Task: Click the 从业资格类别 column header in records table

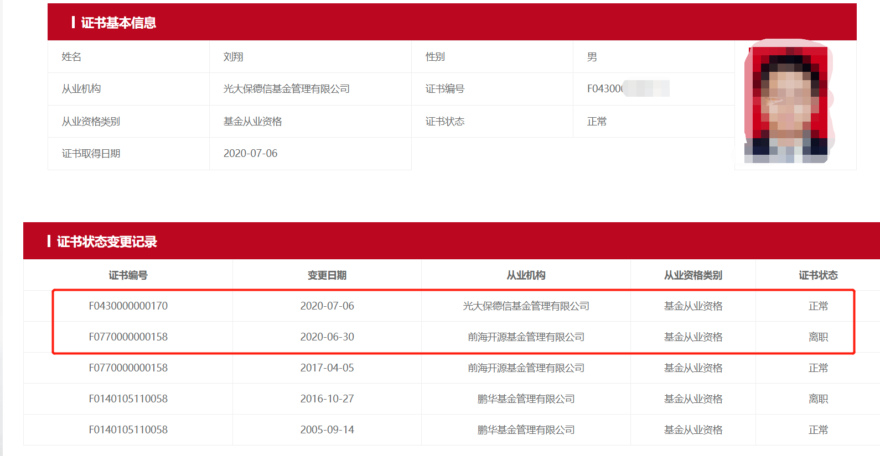Action: pyautogui.click(x=693, y=275)
